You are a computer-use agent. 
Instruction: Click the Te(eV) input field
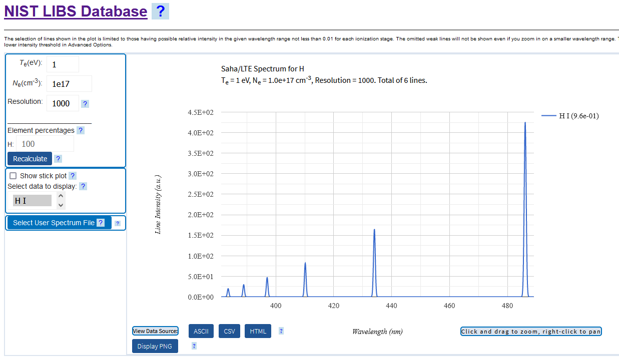63,64
